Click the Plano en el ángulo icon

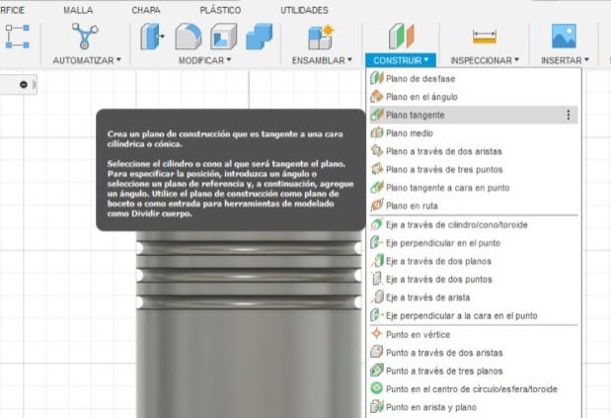point(377,97)
